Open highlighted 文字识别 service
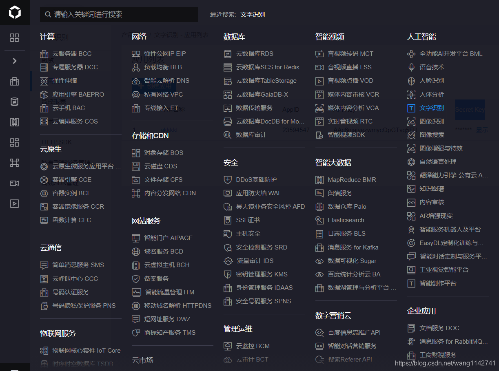 432,108
